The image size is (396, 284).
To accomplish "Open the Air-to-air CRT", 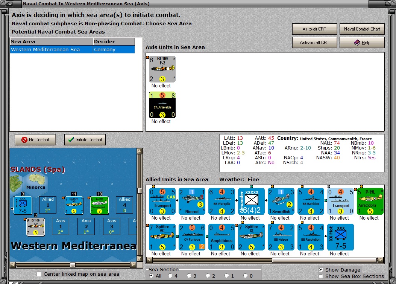I will [x=314, y=29].
